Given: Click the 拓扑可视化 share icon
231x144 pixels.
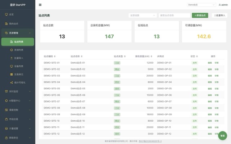Looking at the screenshot, I should coord(12,82).
